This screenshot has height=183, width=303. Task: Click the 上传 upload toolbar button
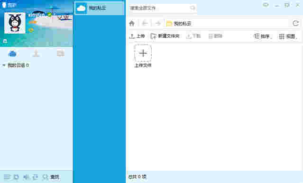(x=137, y=36)
